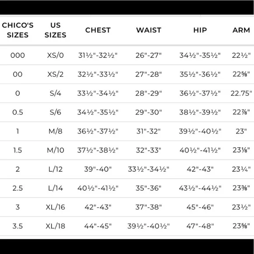Select chest measurement 33½"-34½"
254x254 pixels.
pyautogui.click(x=98, y=93)
